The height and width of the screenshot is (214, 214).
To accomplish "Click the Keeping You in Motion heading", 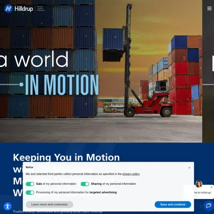I will [66, 158].
